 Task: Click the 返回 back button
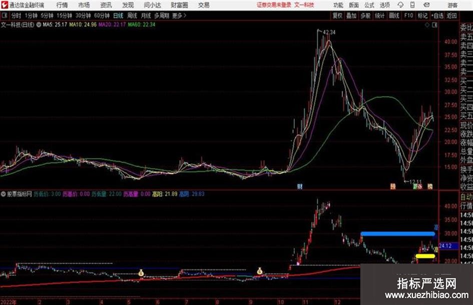[x=451, y=16]
